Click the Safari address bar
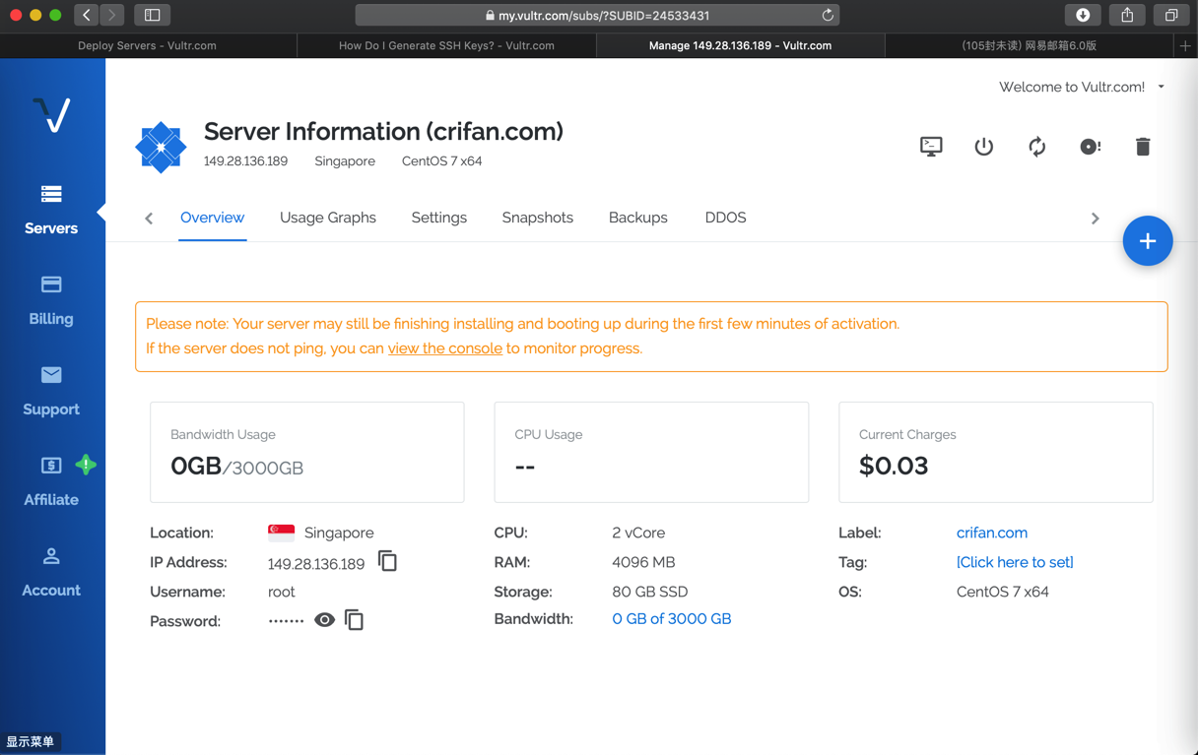Screen dimensions: 1198x755 [597, 15]
